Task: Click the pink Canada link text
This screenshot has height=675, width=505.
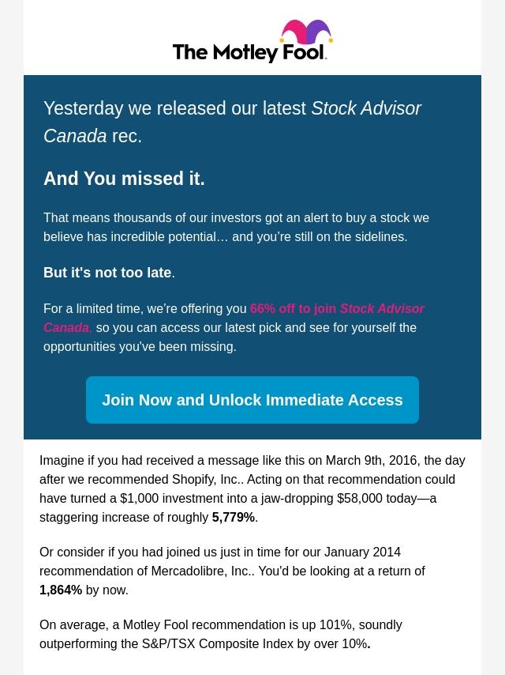Action: click(66, 327)
